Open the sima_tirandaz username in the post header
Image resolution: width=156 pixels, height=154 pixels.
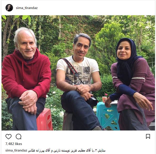[27, 8]
